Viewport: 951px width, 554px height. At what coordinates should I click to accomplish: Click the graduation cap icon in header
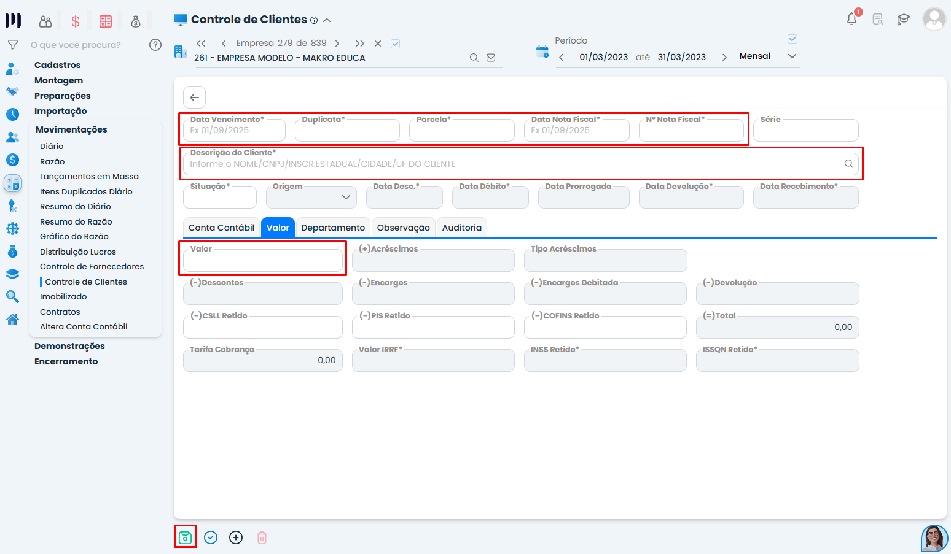tap(903, 19)
